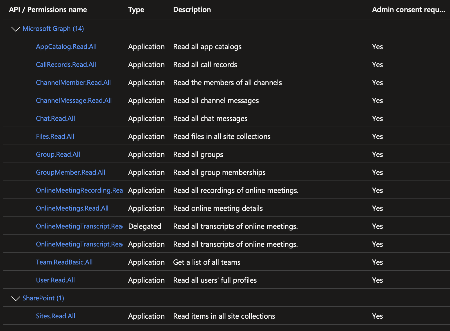Sort by API / Permissions name column header
Image resolution: width=450 pixels, height=331 pixels.
(x=48, y=10)
